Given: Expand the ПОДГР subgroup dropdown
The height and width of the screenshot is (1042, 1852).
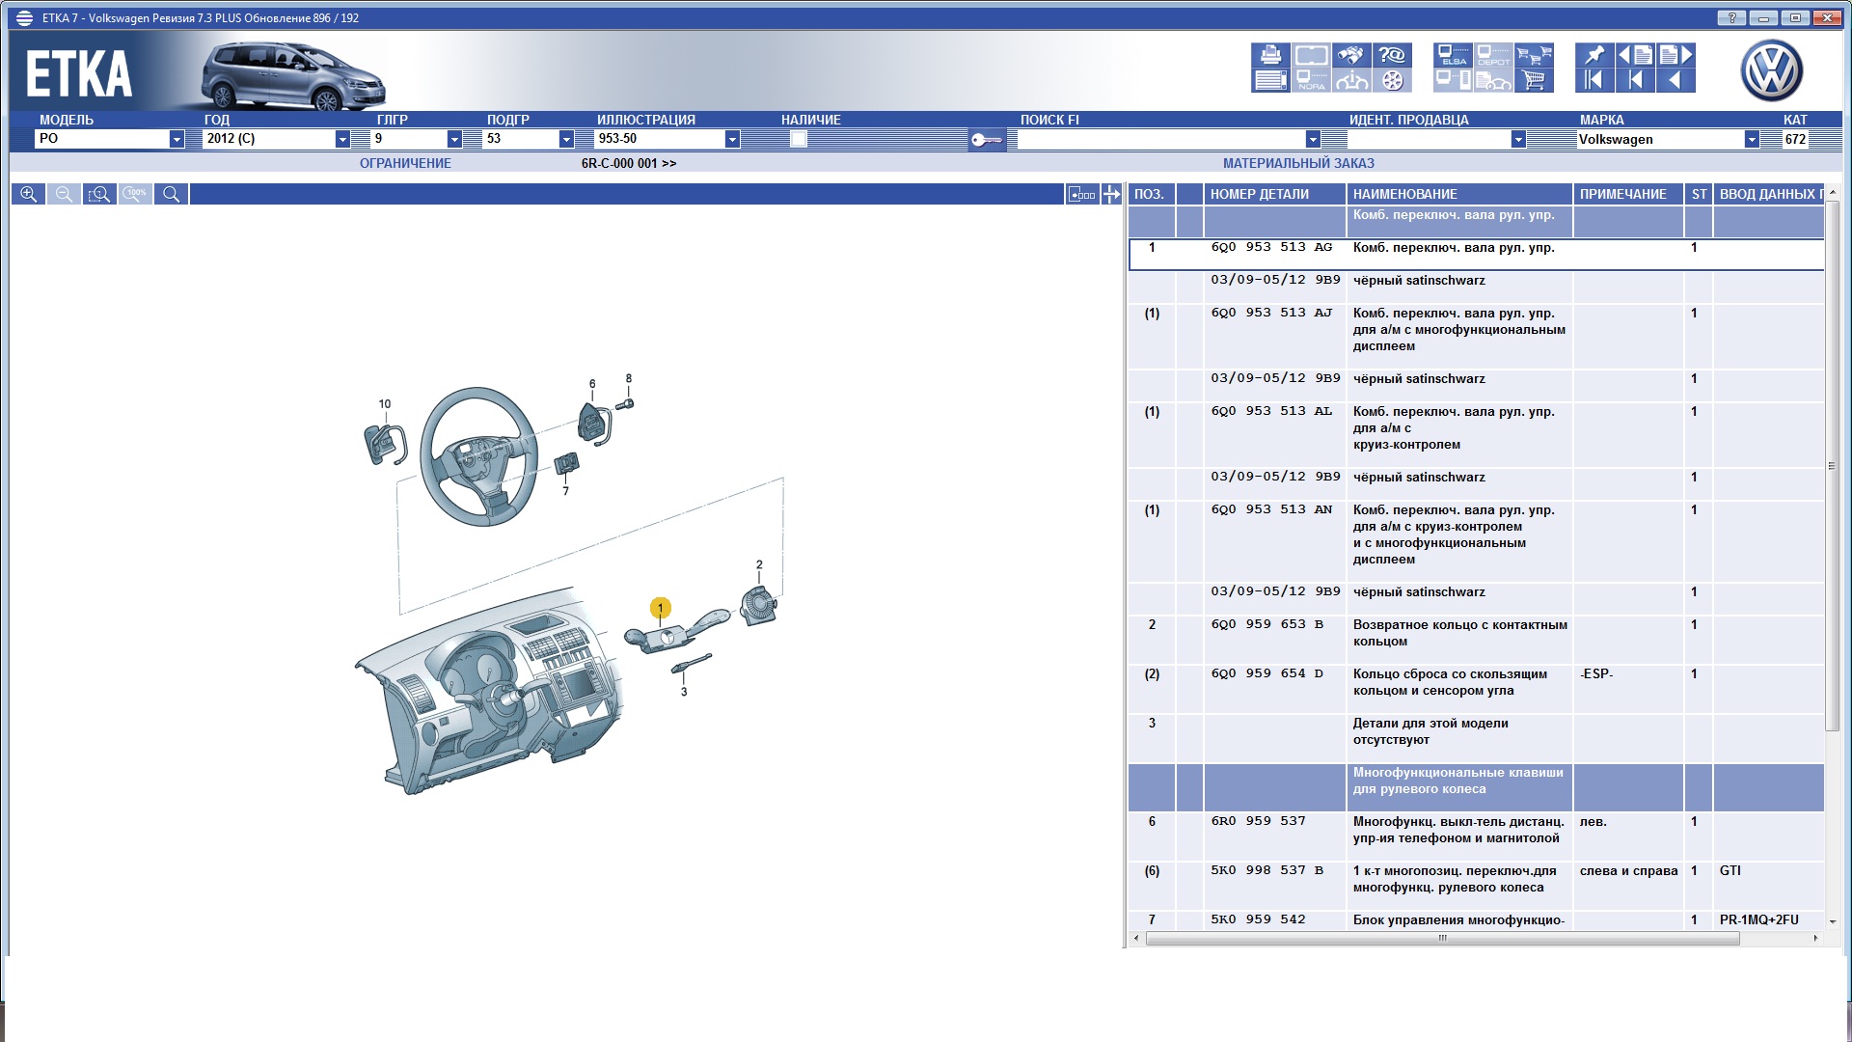Looking at the screenshot, I should tap(566, 139).
